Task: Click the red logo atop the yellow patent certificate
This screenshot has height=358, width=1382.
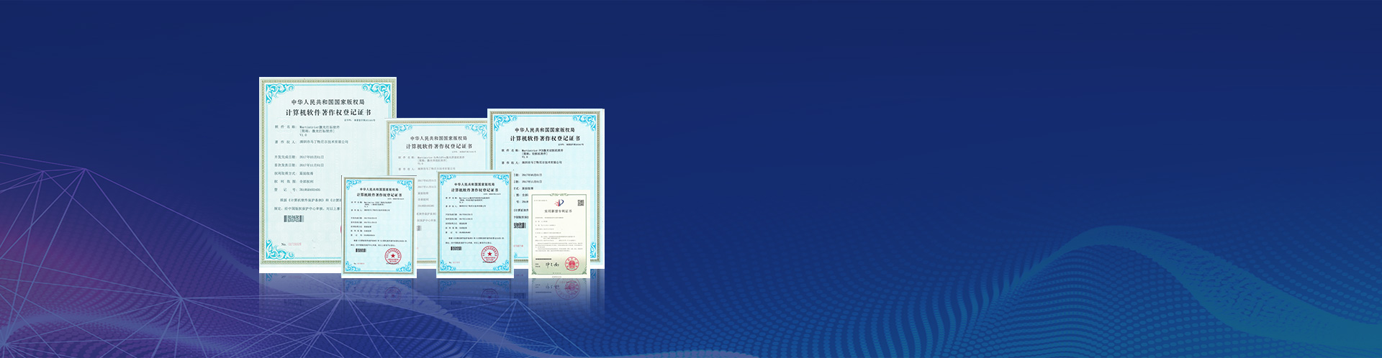Action: pyautogui.click(x=559, y=203)
